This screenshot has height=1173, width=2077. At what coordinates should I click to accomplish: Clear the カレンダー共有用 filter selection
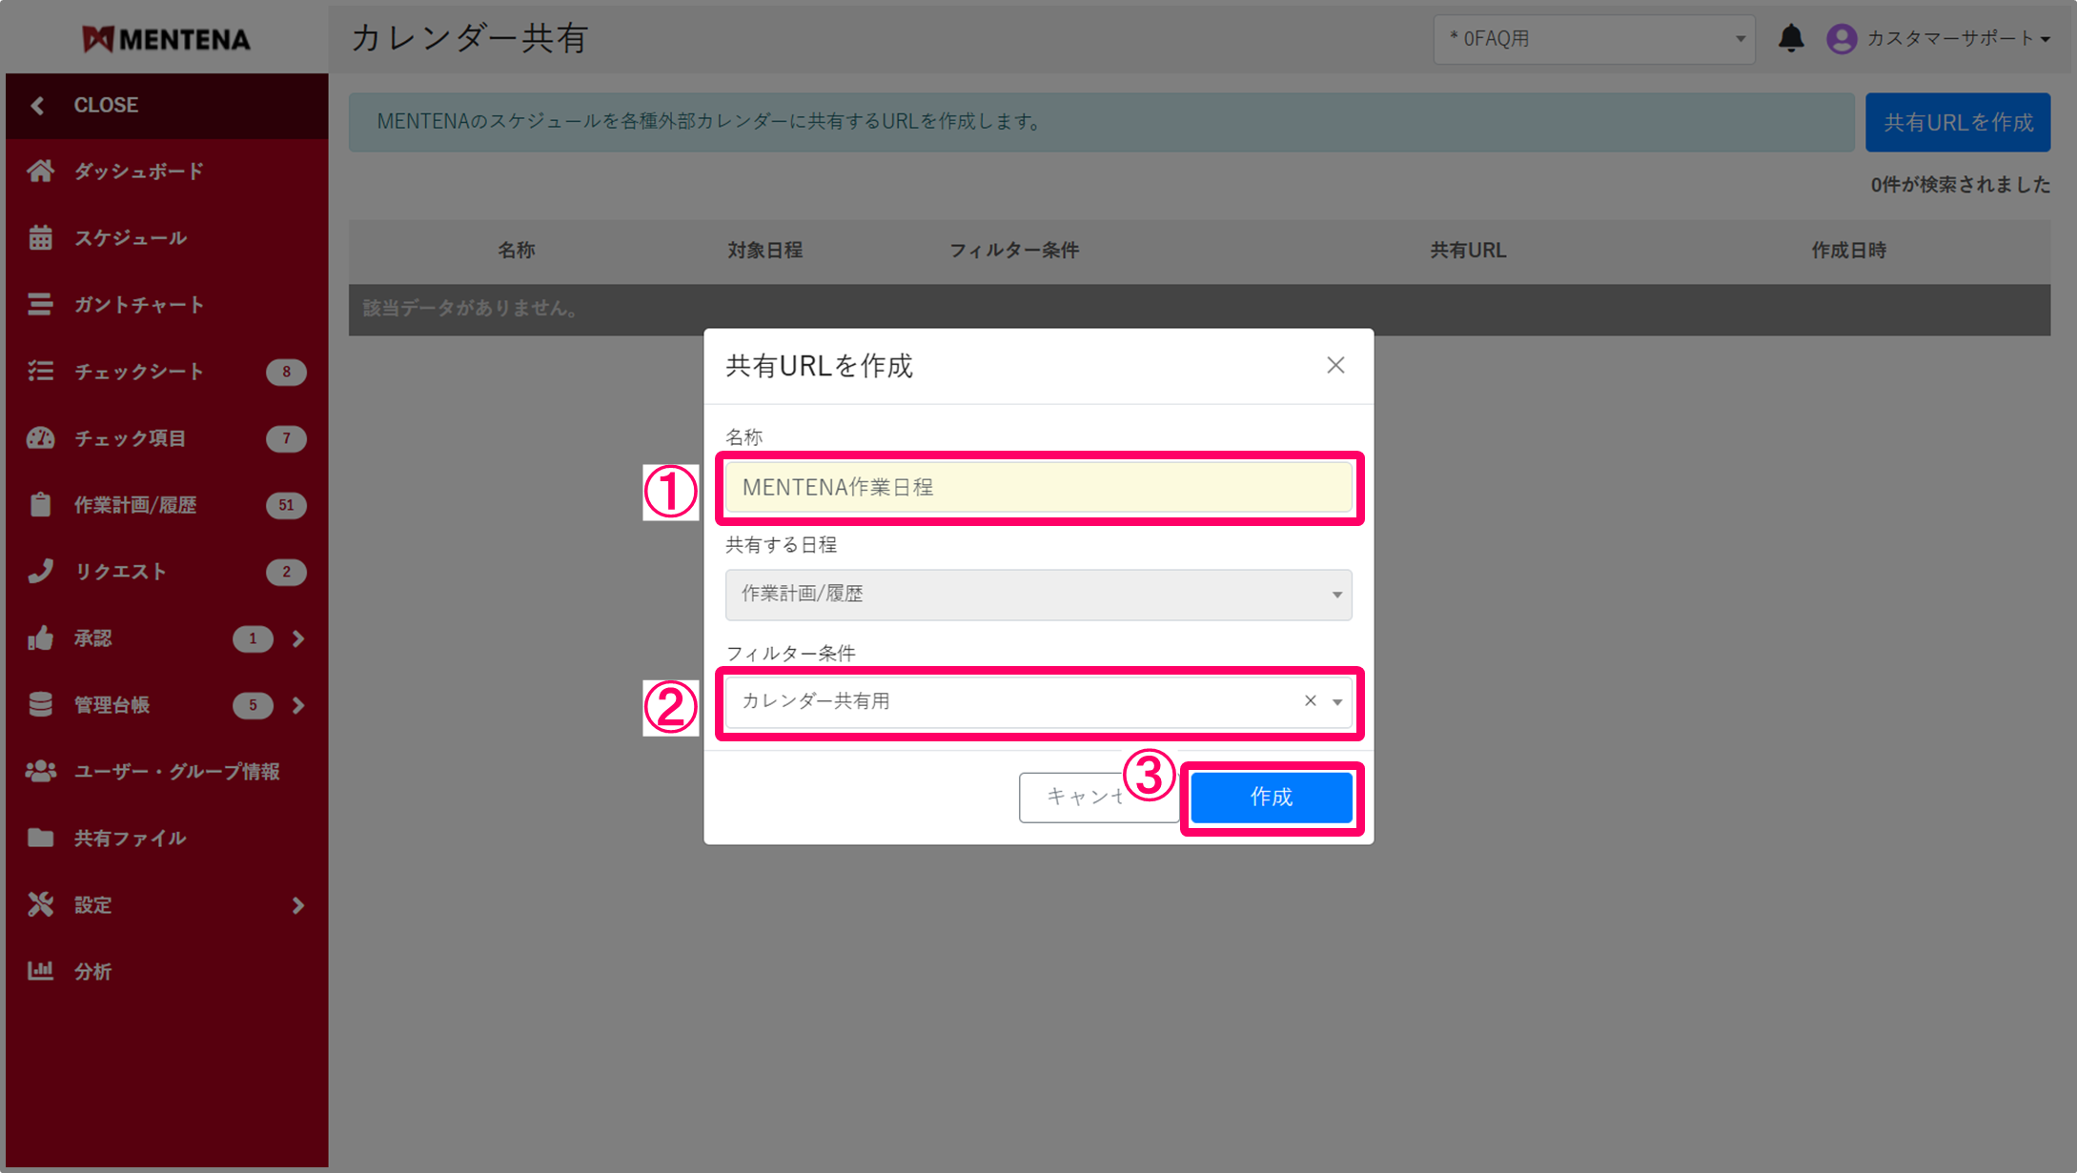coord(1310,701)
